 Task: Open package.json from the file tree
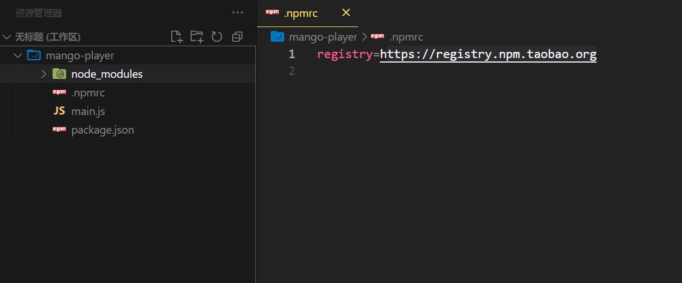pos(102,130)
